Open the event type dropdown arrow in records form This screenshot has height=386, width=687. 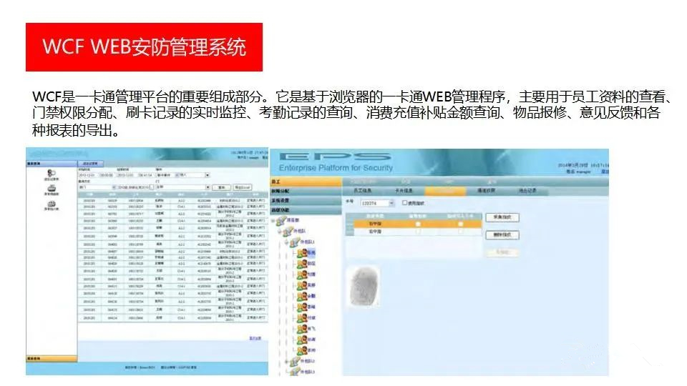pyautogui.click(x=208, y=175)
